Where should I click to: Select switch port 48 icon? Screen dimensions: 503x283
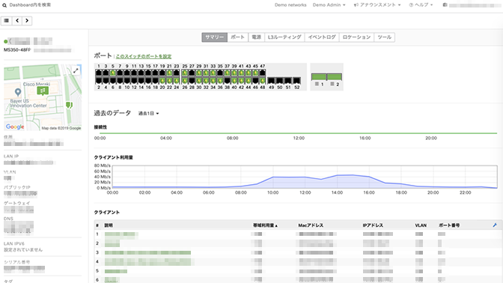pos(263,80)
